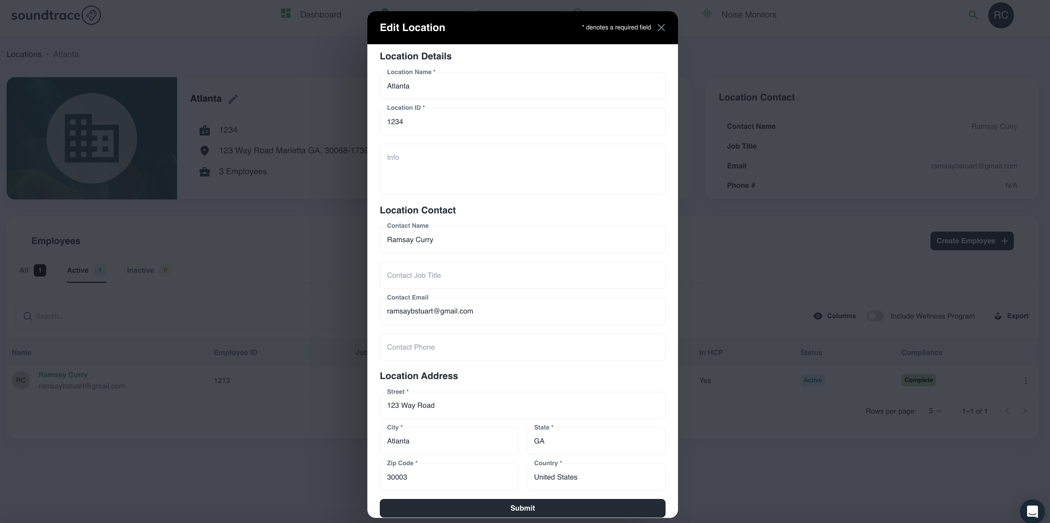The height and width of the screenshot is (523, 1050).
Task: Open the State field selector
Action: tap(596, 441)
